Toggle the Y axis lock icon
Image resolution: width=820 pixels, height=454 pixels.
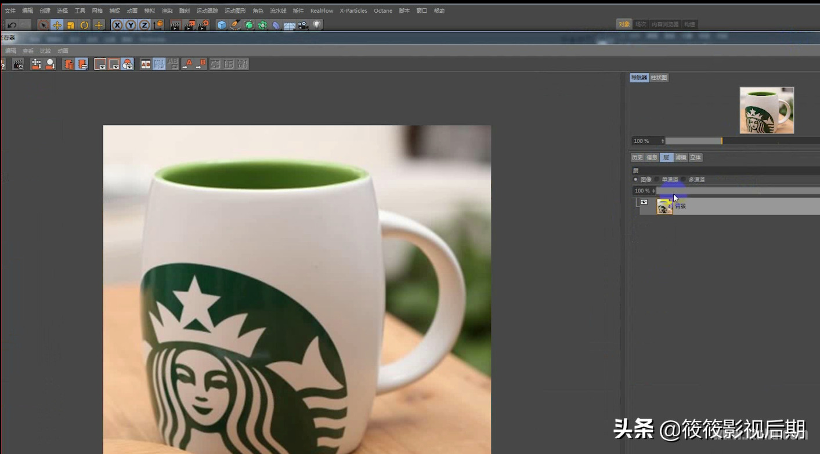coord(130,25)
